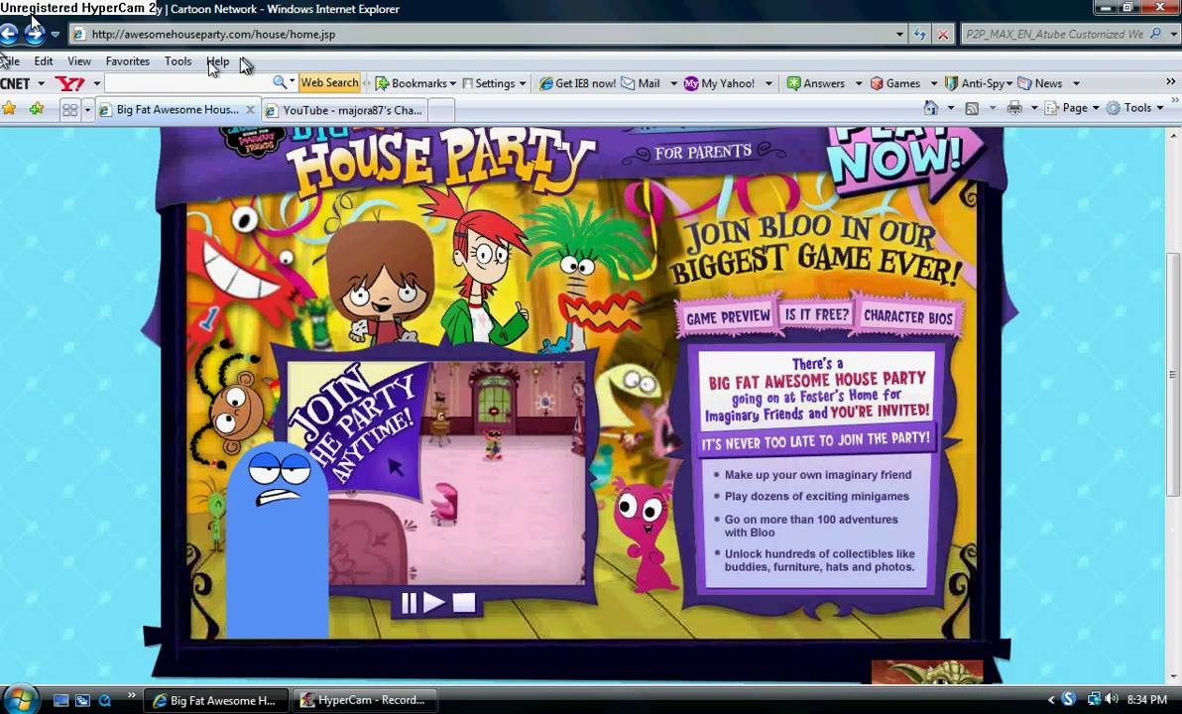Click the My Yahoo! toolbar button
The image size is (1182, 714).
[x=719, y=83]
